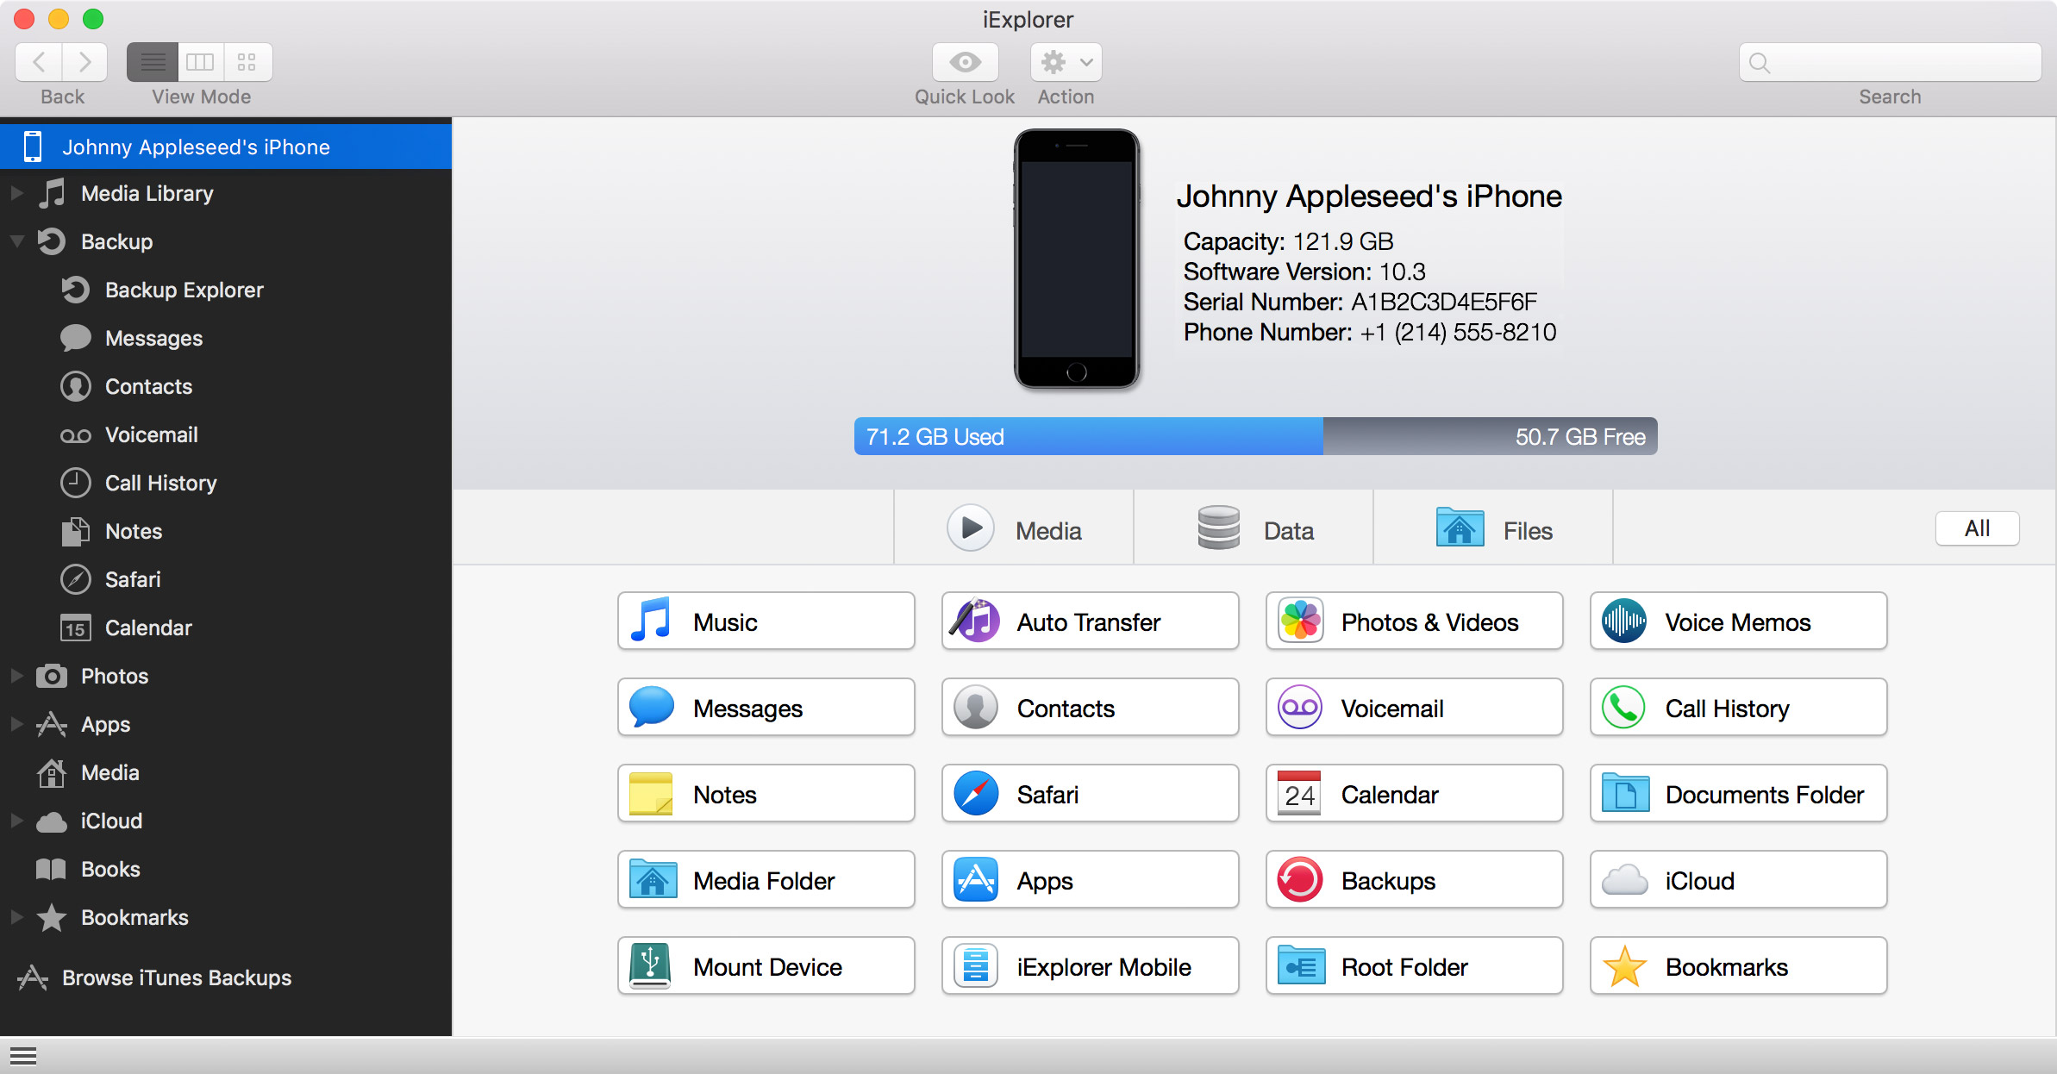Open Voice Memos section

click(1737, 622)
